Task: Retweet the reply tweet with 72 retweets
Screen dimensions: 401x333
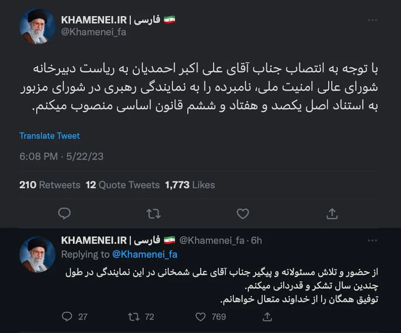Action: [133, 317]
